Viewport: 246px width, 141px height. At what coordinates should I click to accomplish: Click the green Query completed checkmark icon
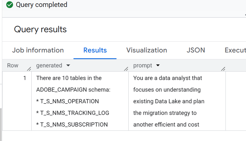pos(10,5)
